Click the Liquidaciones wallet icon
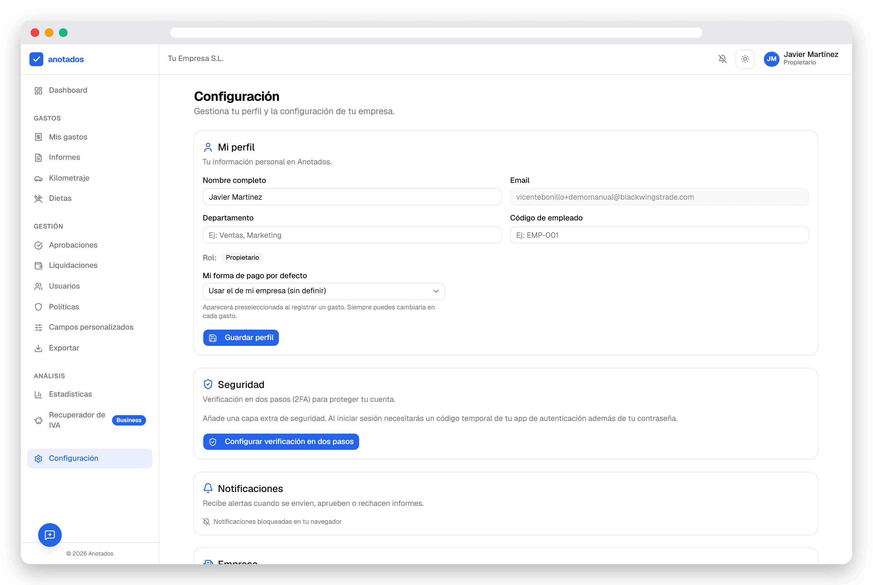873x585 pixels. pyautogui.click(x=38, y=266)
